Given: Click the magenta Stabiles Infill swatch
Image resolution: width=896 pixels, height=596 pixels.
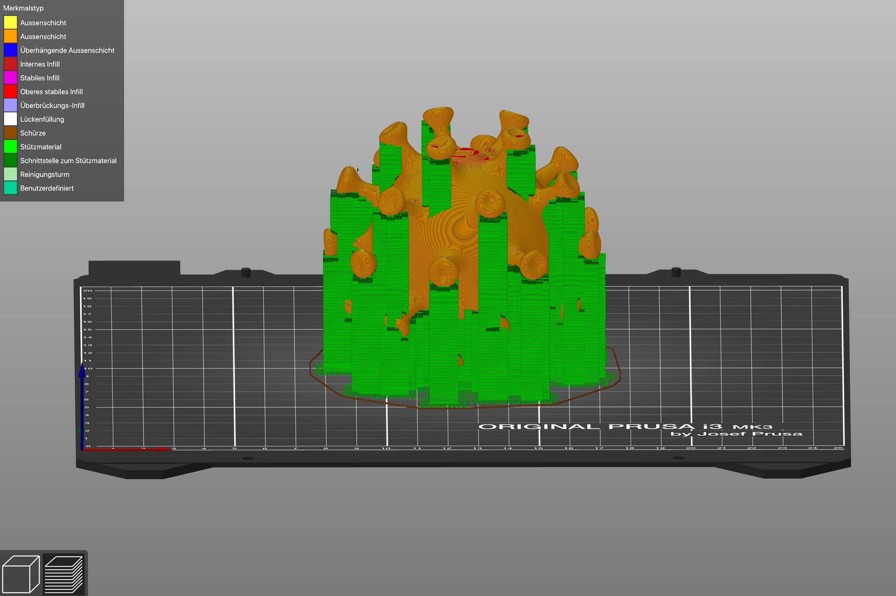Looking at the screenshot, I should point(10,77).
